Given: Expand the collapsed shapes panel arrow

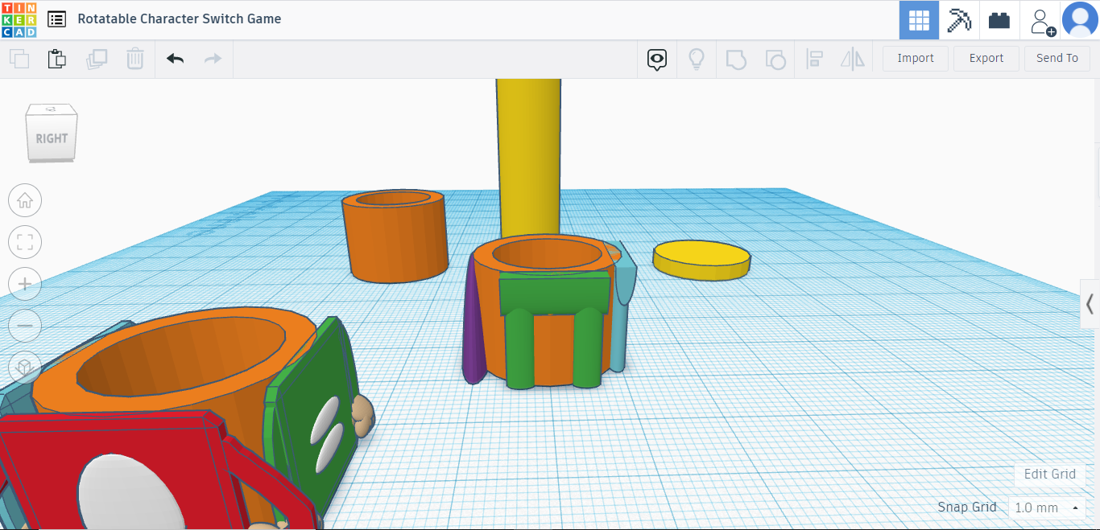Looking at the screenshot, I should point(1090,304).
